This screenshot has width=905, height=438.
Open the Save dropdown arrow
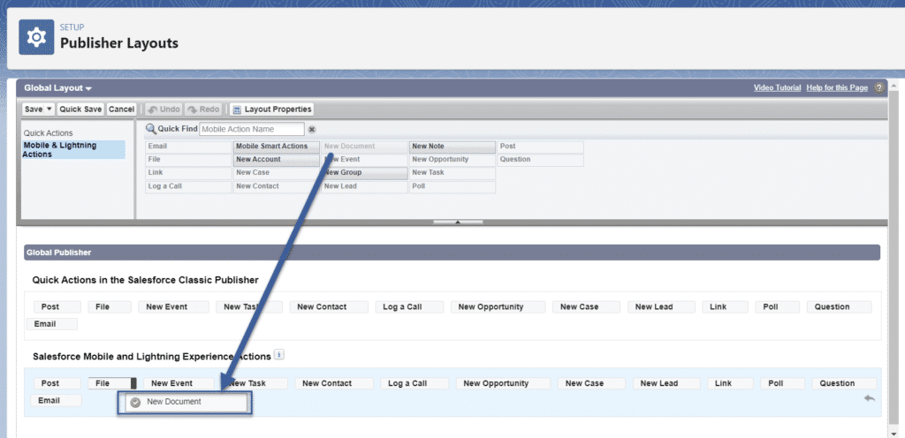tap(49, 109)
